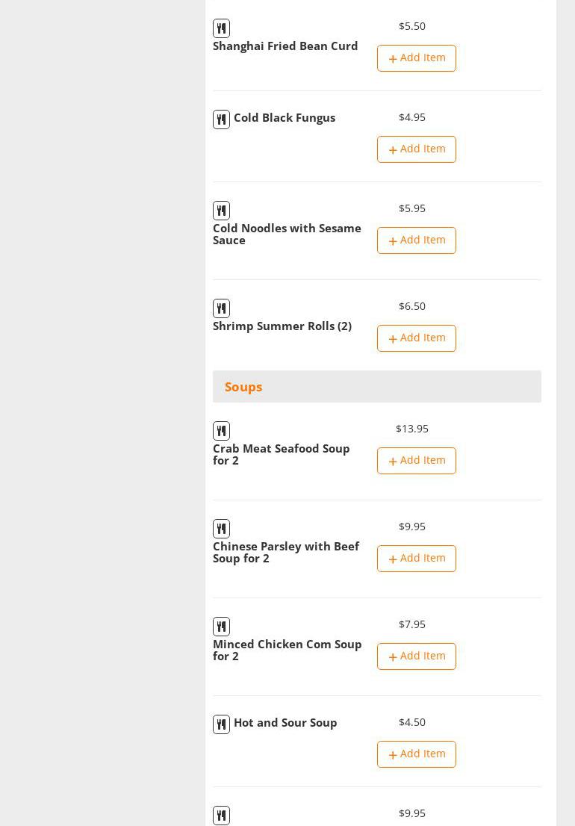Click utensils icon next to Hot and Sour Soup
The width and height of the screenshot is (575, 826).
[x=221, y=724]
